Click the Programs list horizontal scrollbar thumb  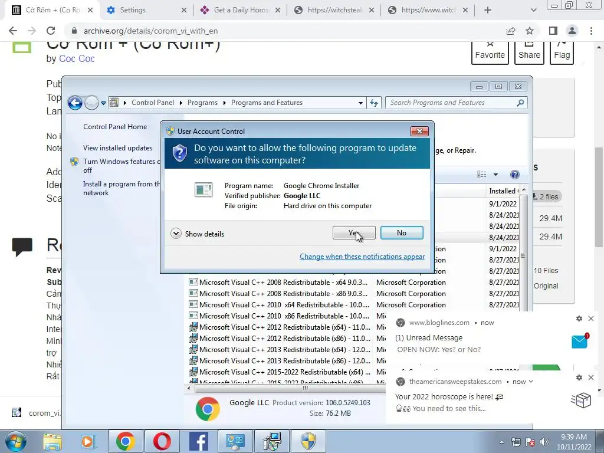[x=291, y=388]
